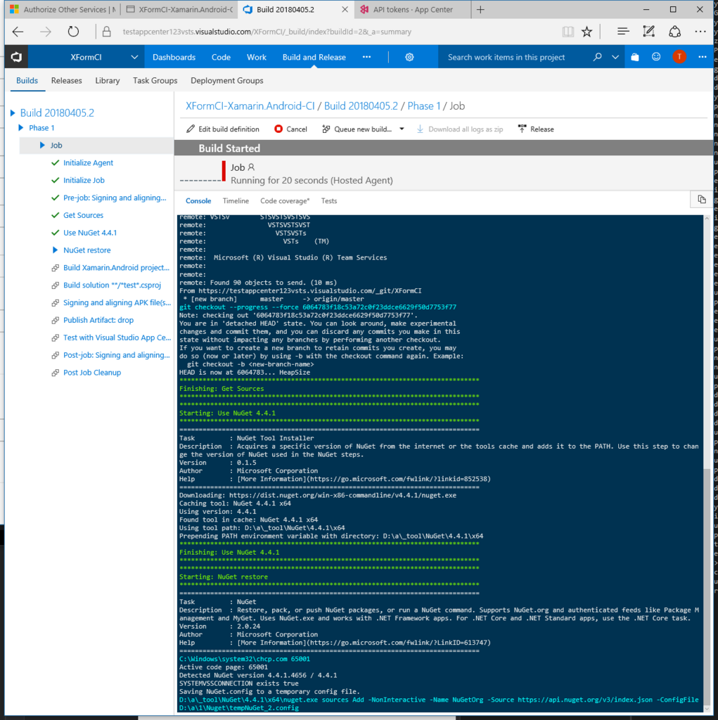The width and height of the screenshot is (718, 720).
Task: Select Test with Visual Studio App Center step
Action: coord(117,337)
